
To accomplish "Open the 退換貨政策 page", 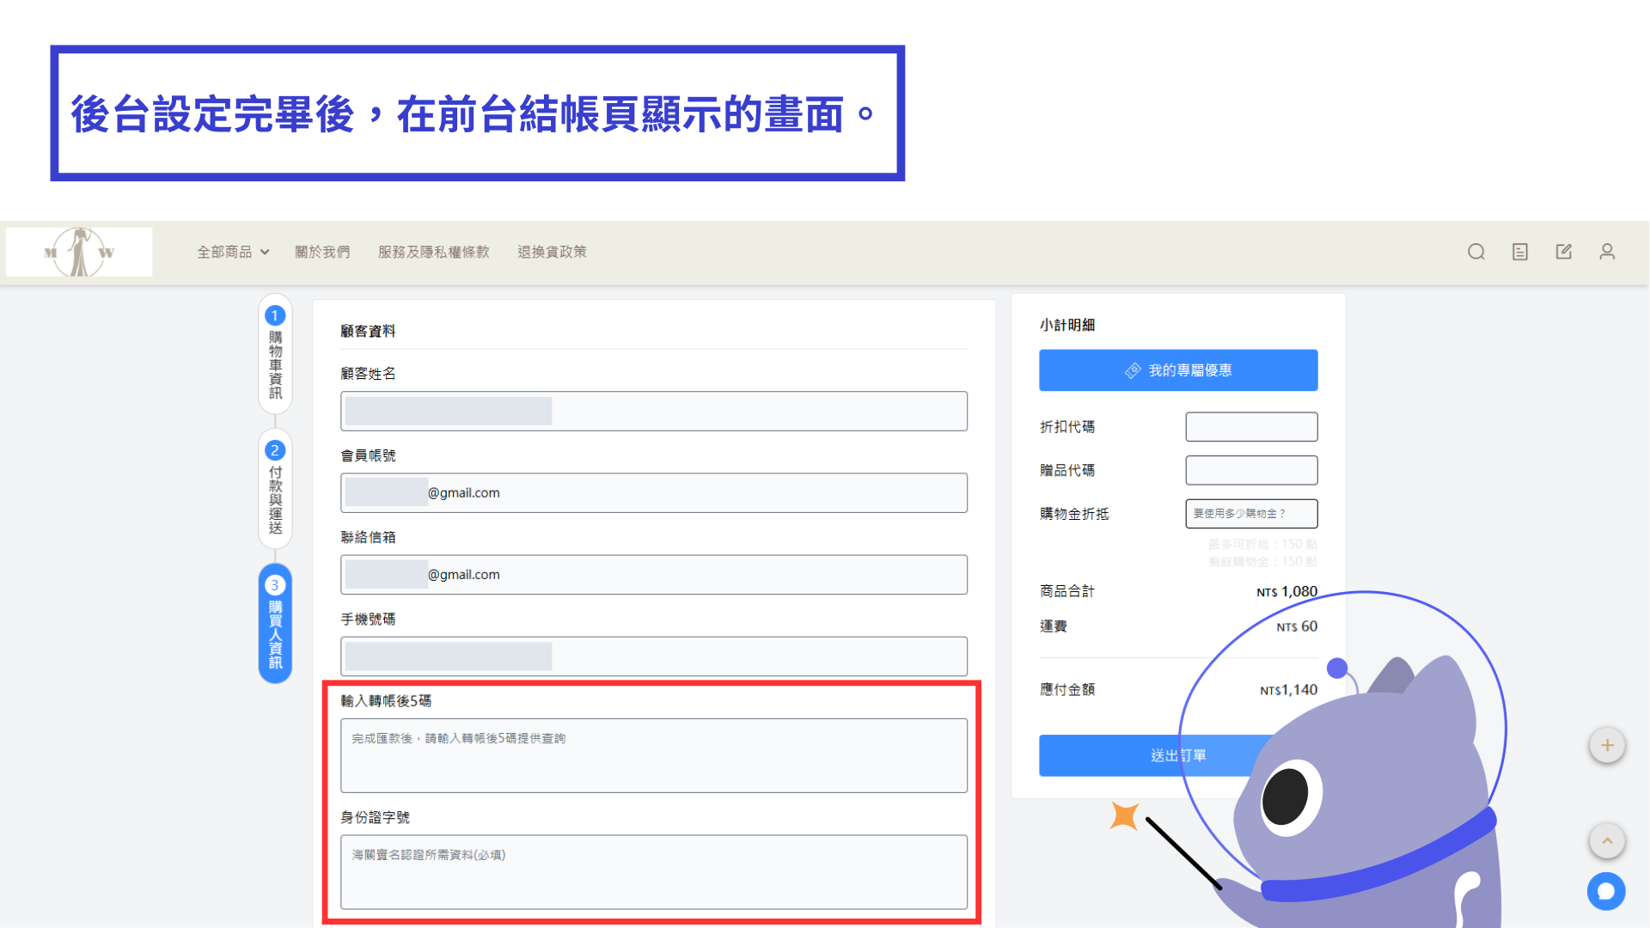I will [x=552, y=252].
